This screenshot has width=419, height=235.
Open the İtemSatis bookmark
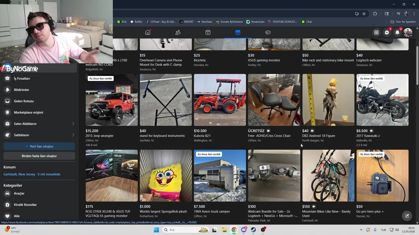coord(205,22)
